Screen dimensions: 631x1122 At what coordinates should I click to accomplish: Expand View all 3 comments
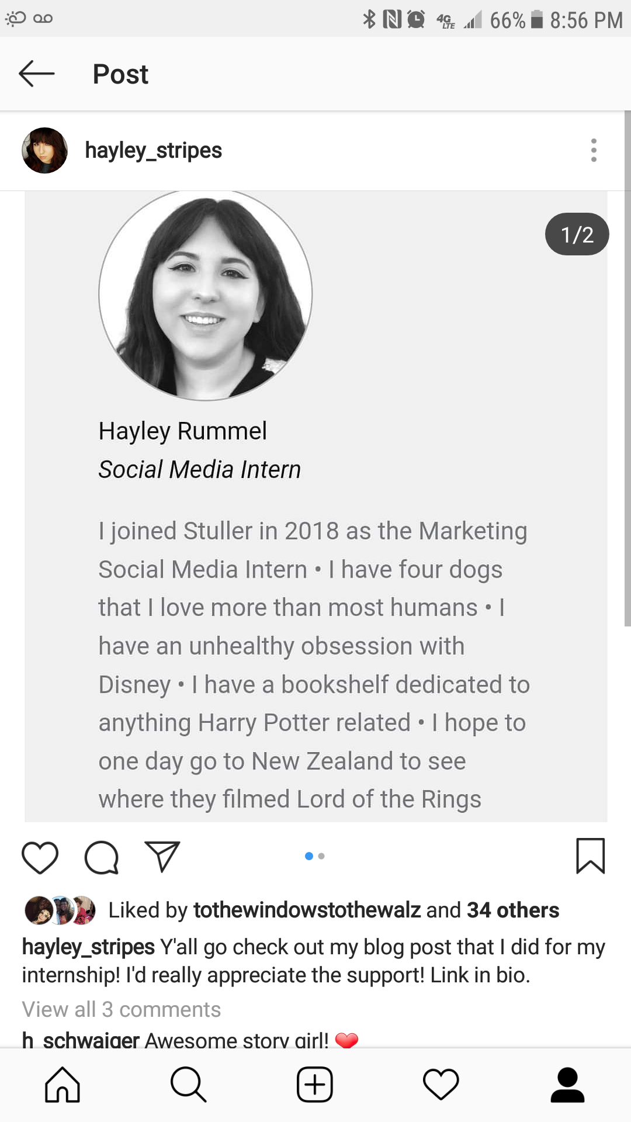(122, 1009)
